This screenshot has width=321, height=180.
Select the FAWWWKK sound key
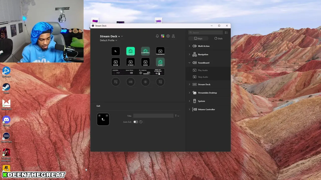[160, 51]
